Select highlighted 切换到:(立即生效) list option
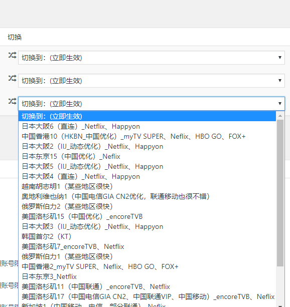The height and width of the screenshot is (307, 290). pyautogui.click(x=147, y=116)
